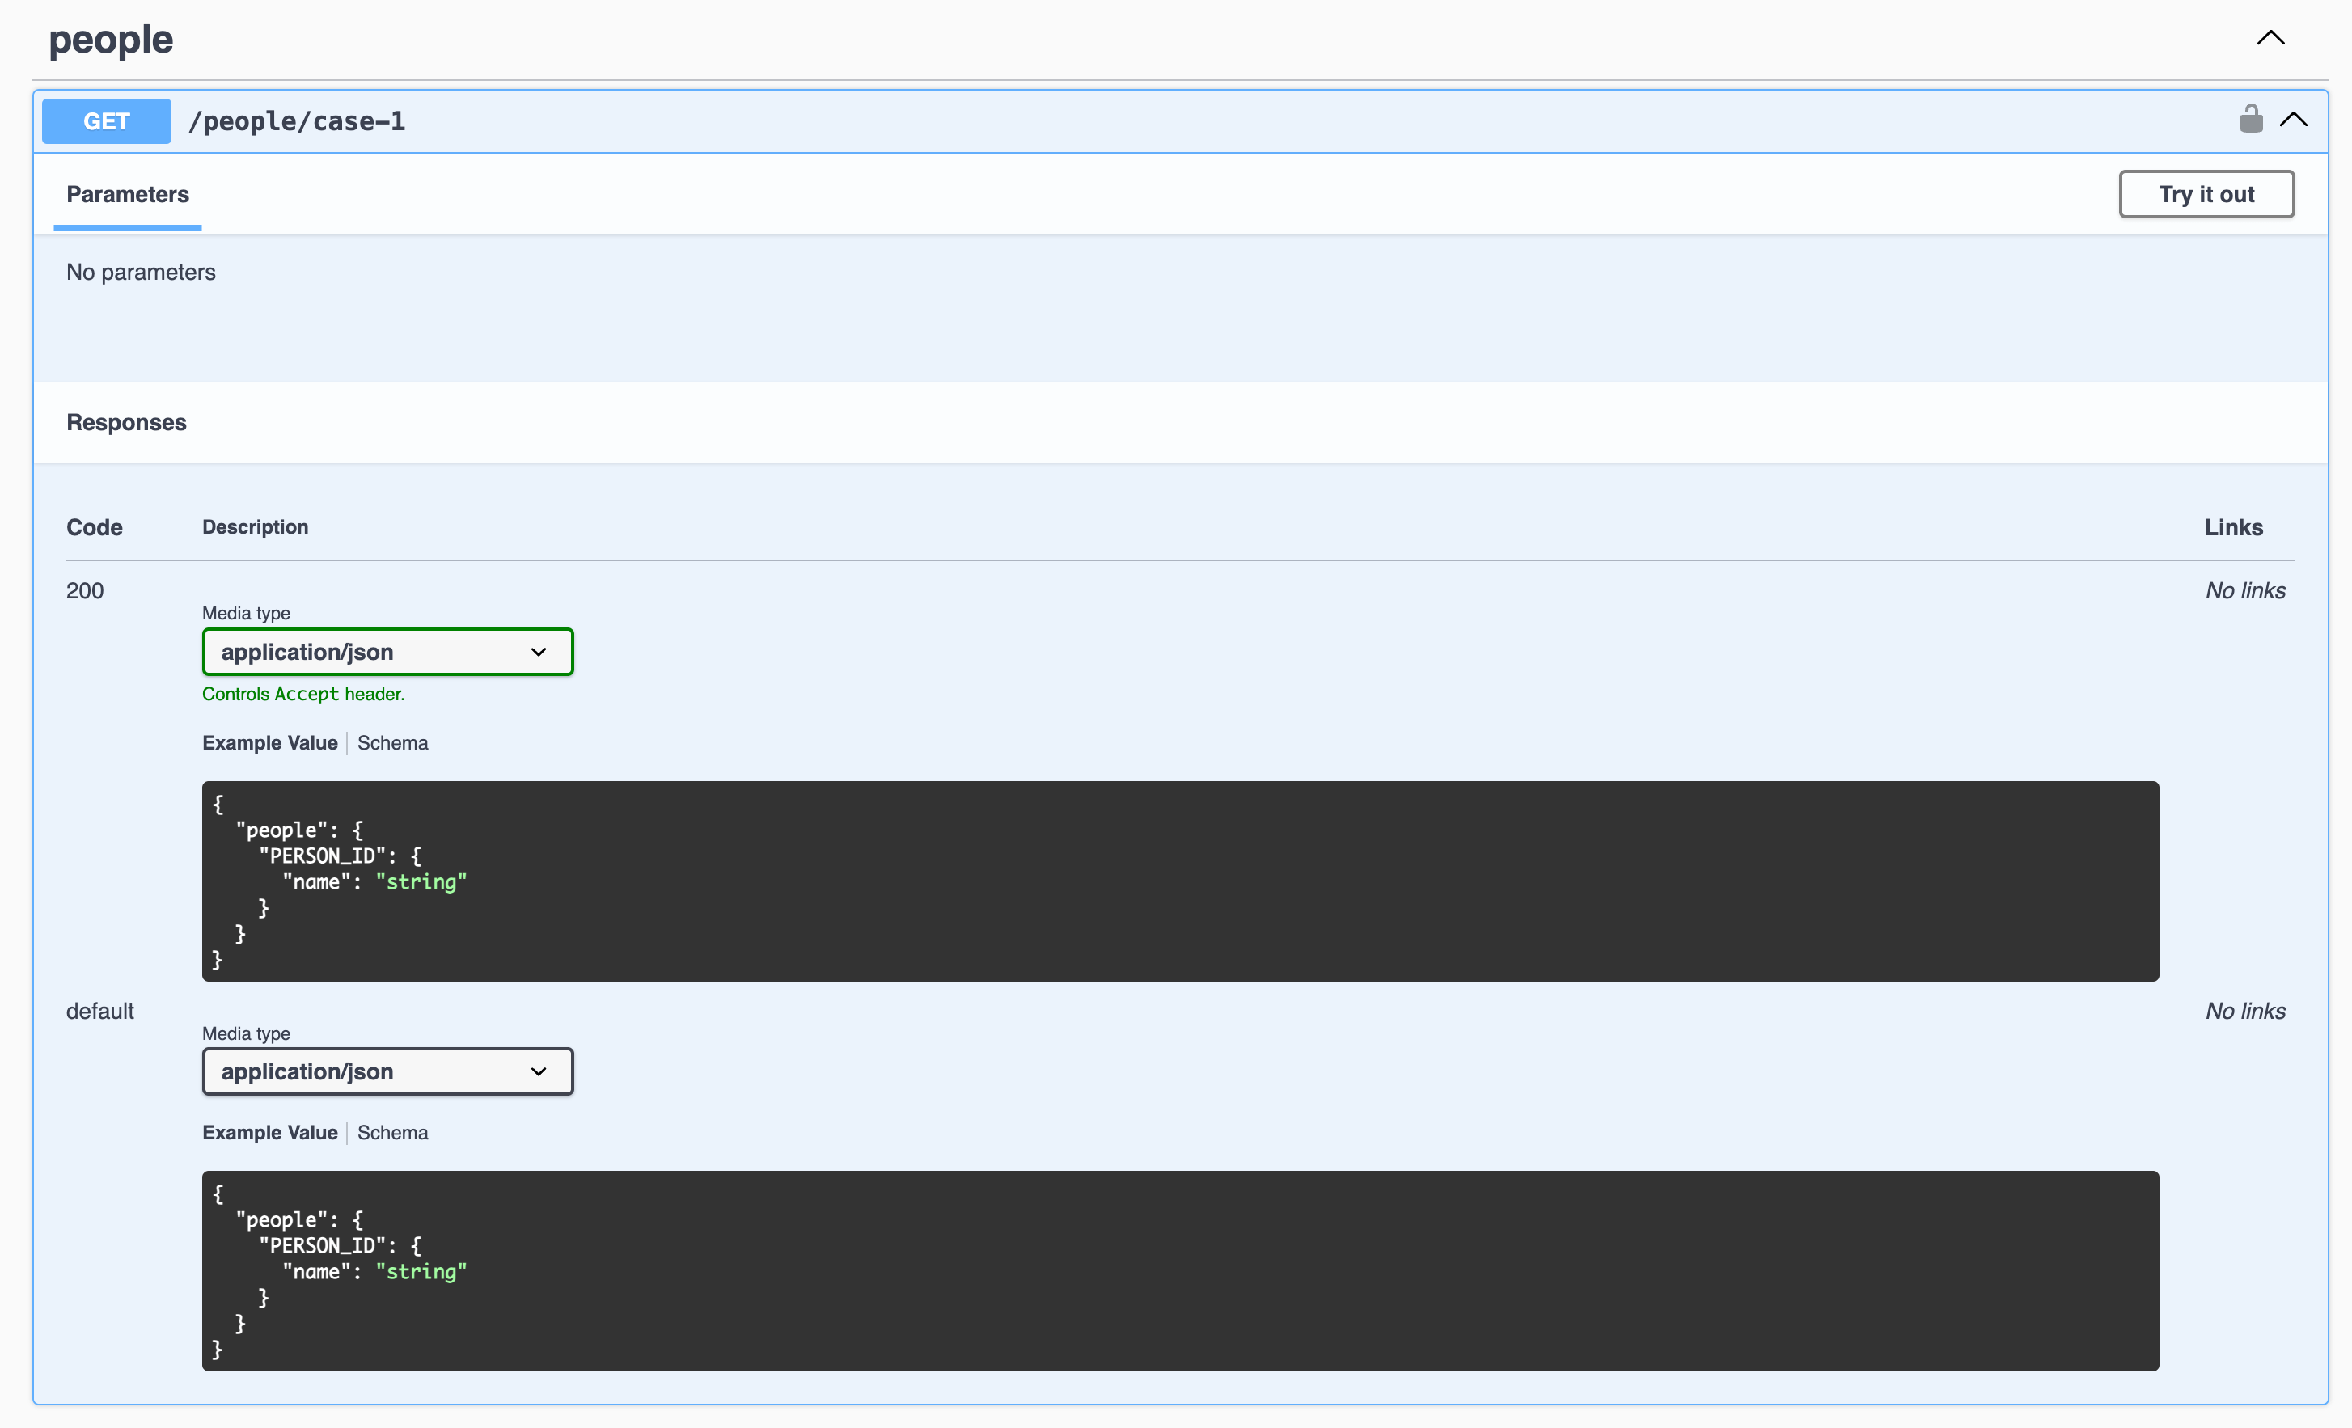Click the Example Value tab for 200 response
The width and height of the screenshot is (2352, 1428).
click(269, 742)
